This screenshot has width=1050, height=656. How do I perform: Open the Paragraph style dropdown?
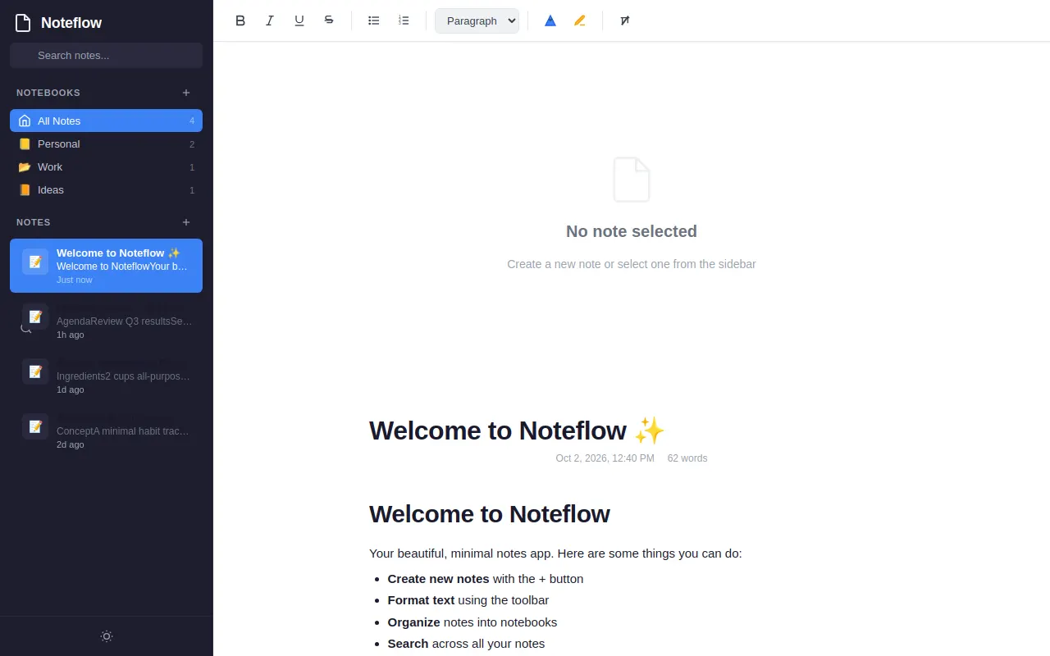coord(477,20)
